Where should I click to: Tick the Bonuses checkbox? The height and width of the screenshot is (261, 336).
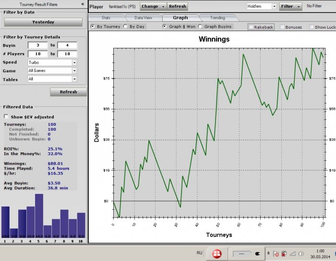[282, 27]
